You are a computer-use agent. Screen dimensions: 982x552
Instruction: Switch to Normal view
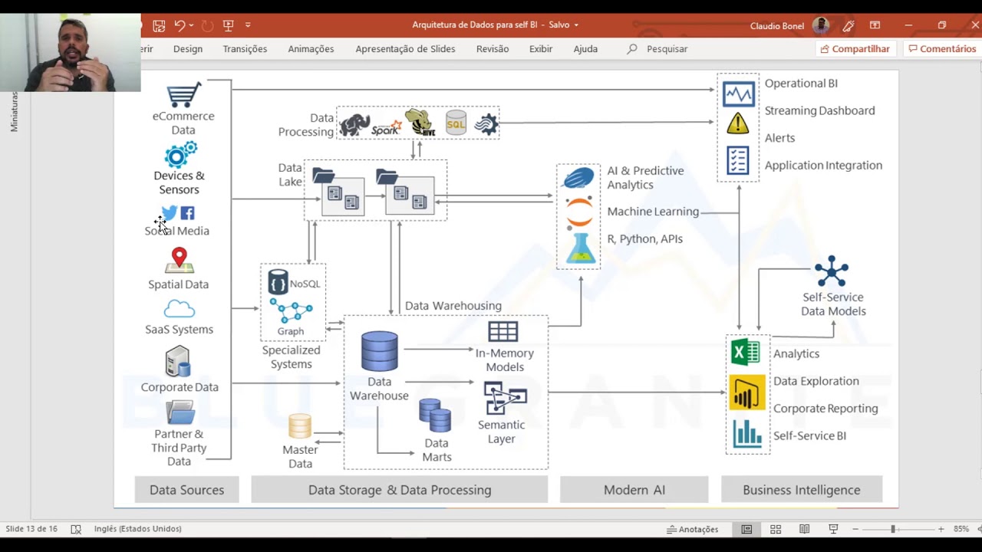[x=746, y=529]
